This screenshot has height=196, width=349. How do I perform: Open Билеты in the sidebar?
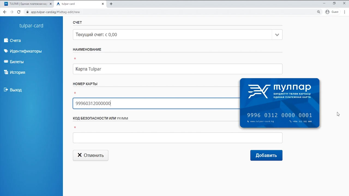[x=17, y=62]
